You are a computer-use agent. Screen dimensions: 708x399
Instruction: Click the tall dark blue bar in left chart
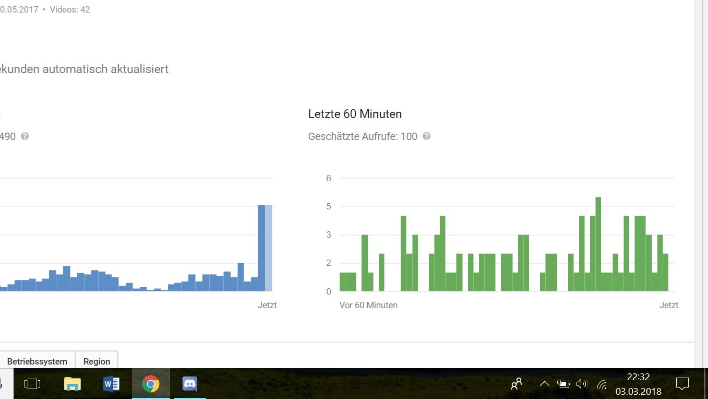tap(262, 248)
